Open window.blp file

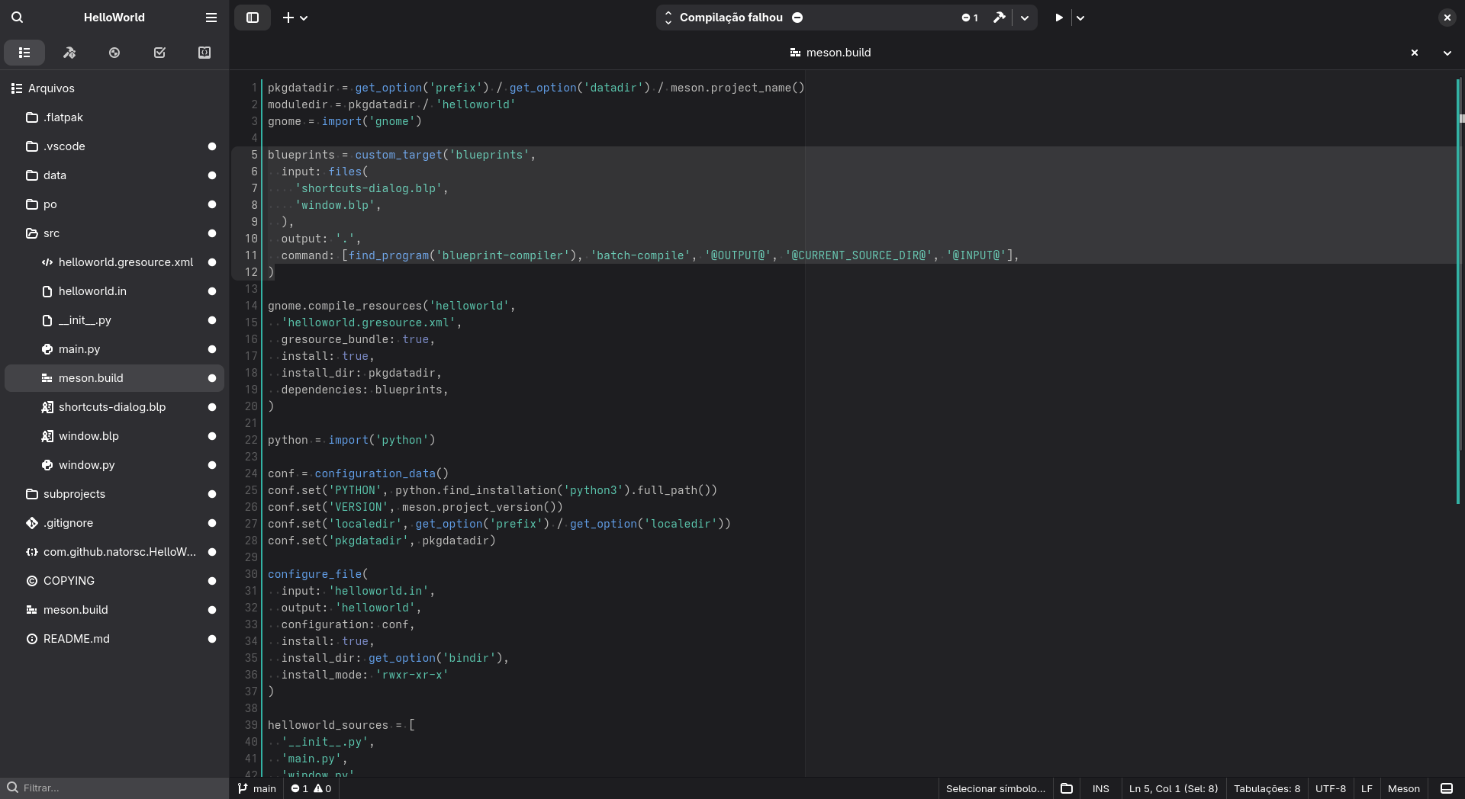(x=114, y=436)
